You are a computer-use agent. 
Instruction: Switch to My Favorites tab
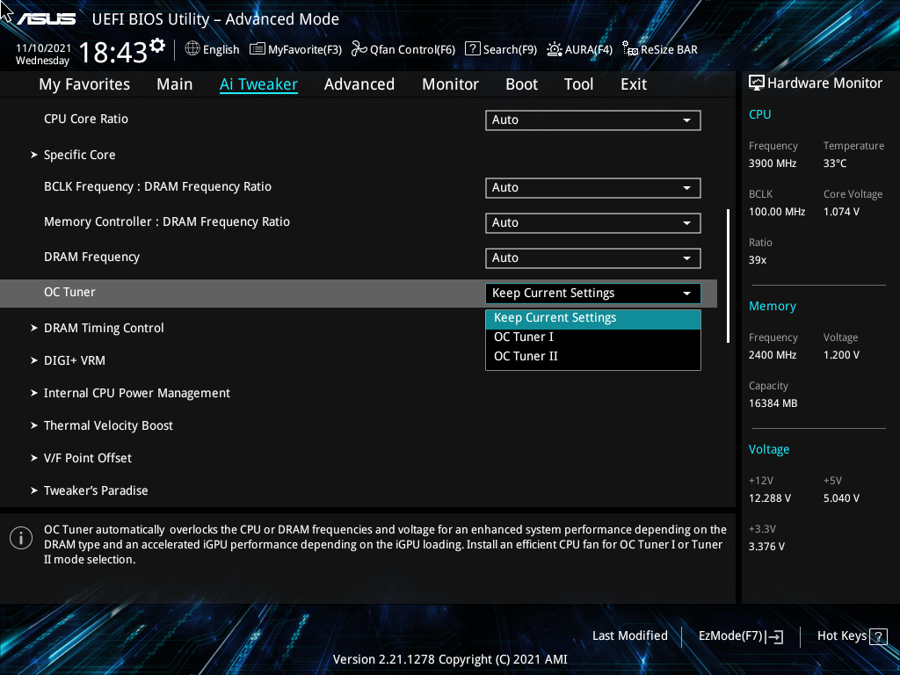click(84, 84)
